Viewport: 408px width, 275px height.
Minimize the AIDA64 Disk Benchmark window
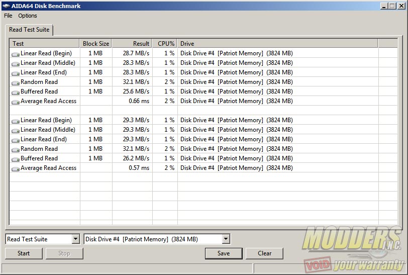click(384, 6)
